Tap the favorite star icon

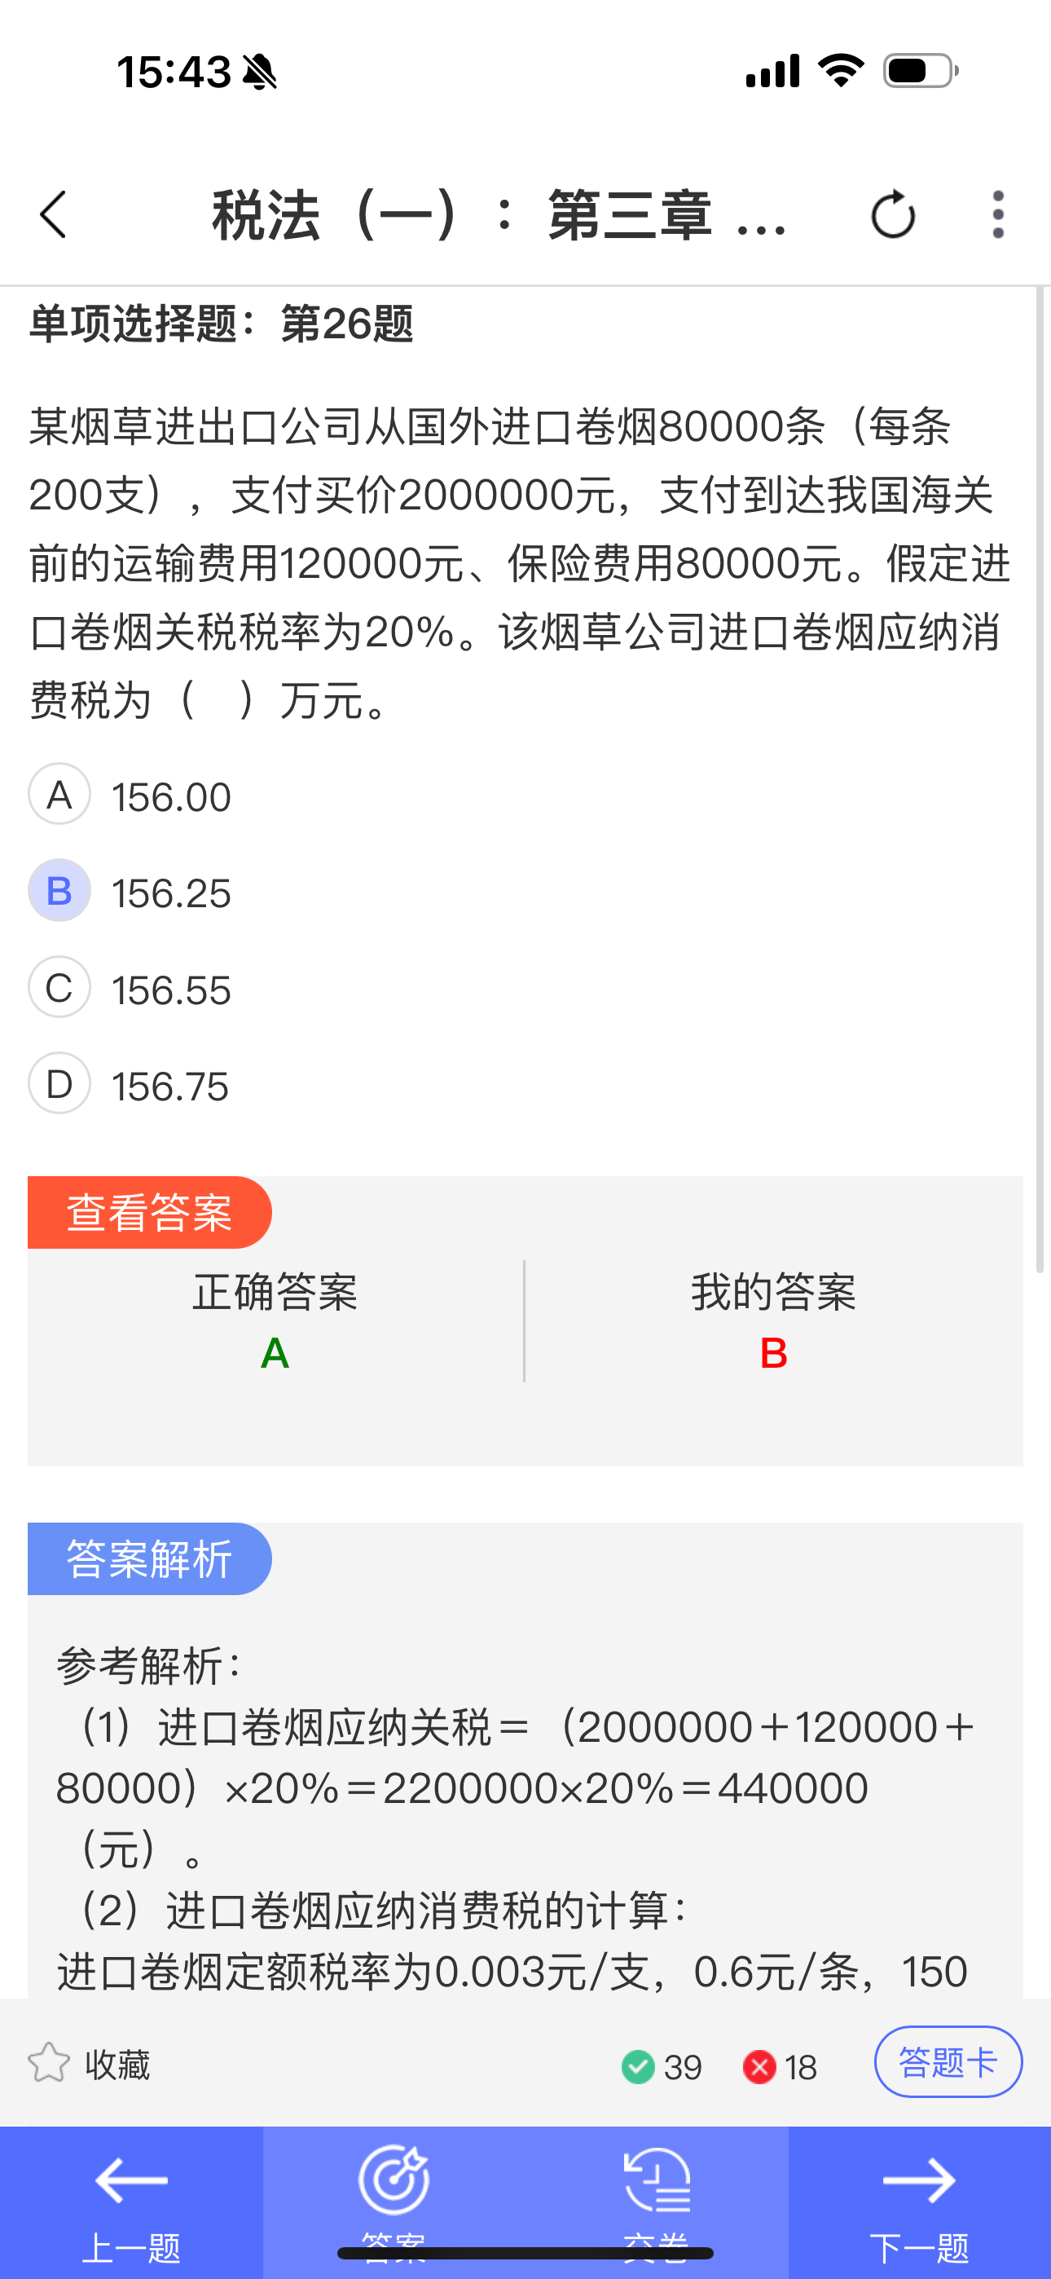coord(49,2063)
